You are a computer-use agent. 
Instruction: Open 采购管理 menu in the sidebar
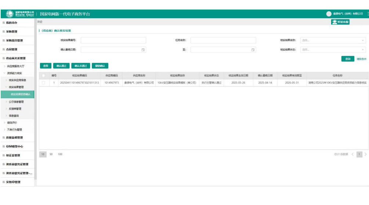tap(12, 32)
